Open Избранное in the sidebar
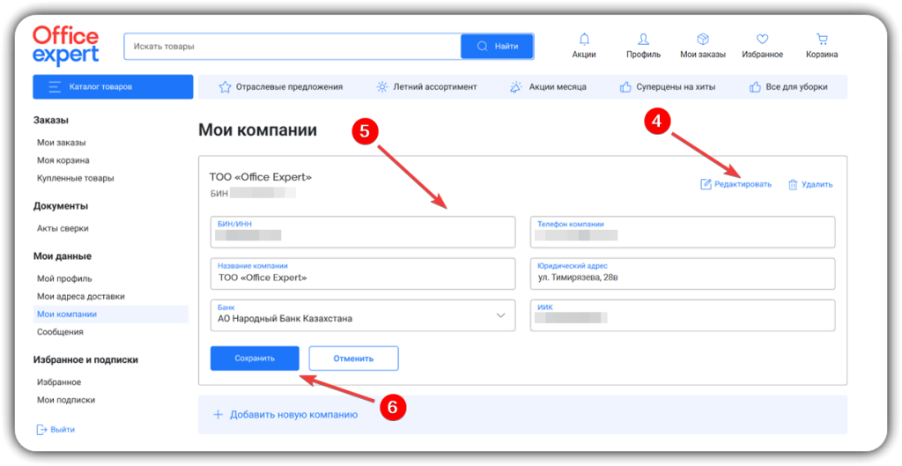The height and width of the screenshot is (466, 902). (x=59, y=382)
